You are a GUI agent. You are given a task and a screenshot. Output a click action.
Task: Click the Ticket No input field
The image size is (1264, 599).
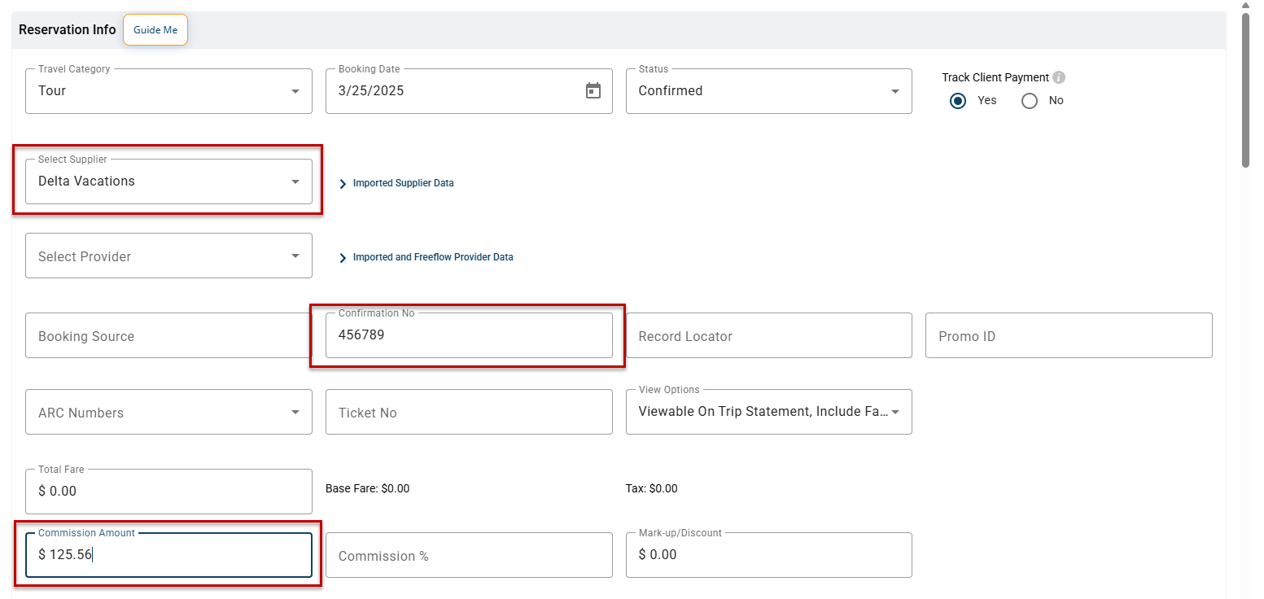[468, 413]
